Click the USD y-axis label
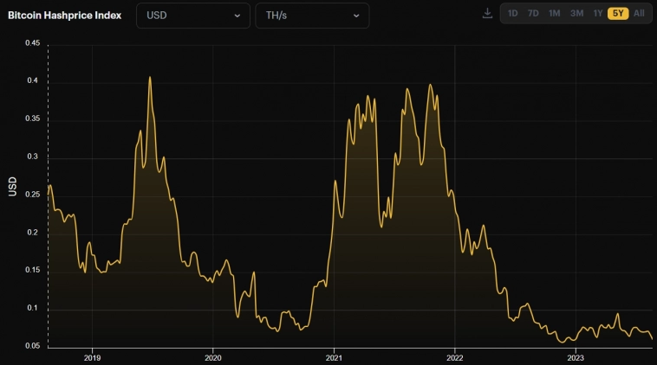 coord(13,186)
